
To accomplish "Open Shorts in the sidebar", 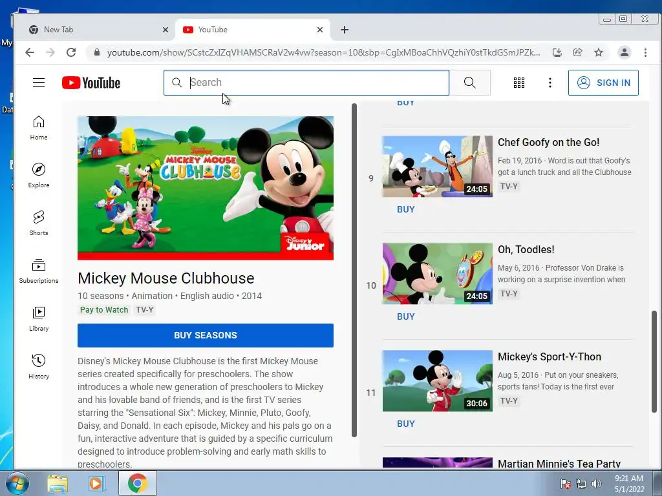I will point(38,223).
